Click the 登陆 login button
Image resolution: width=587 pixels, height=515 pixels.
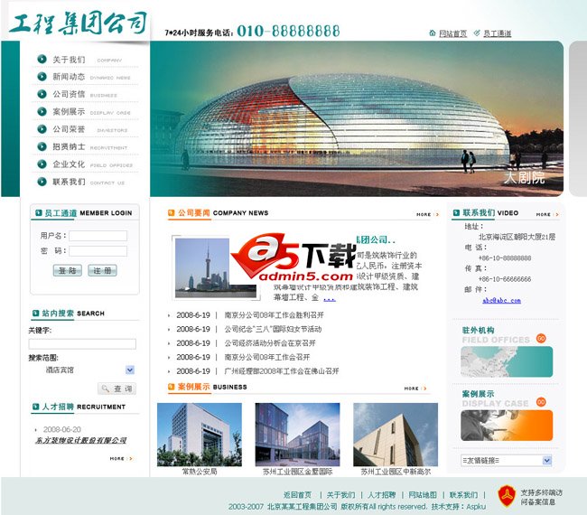point(68,270)
